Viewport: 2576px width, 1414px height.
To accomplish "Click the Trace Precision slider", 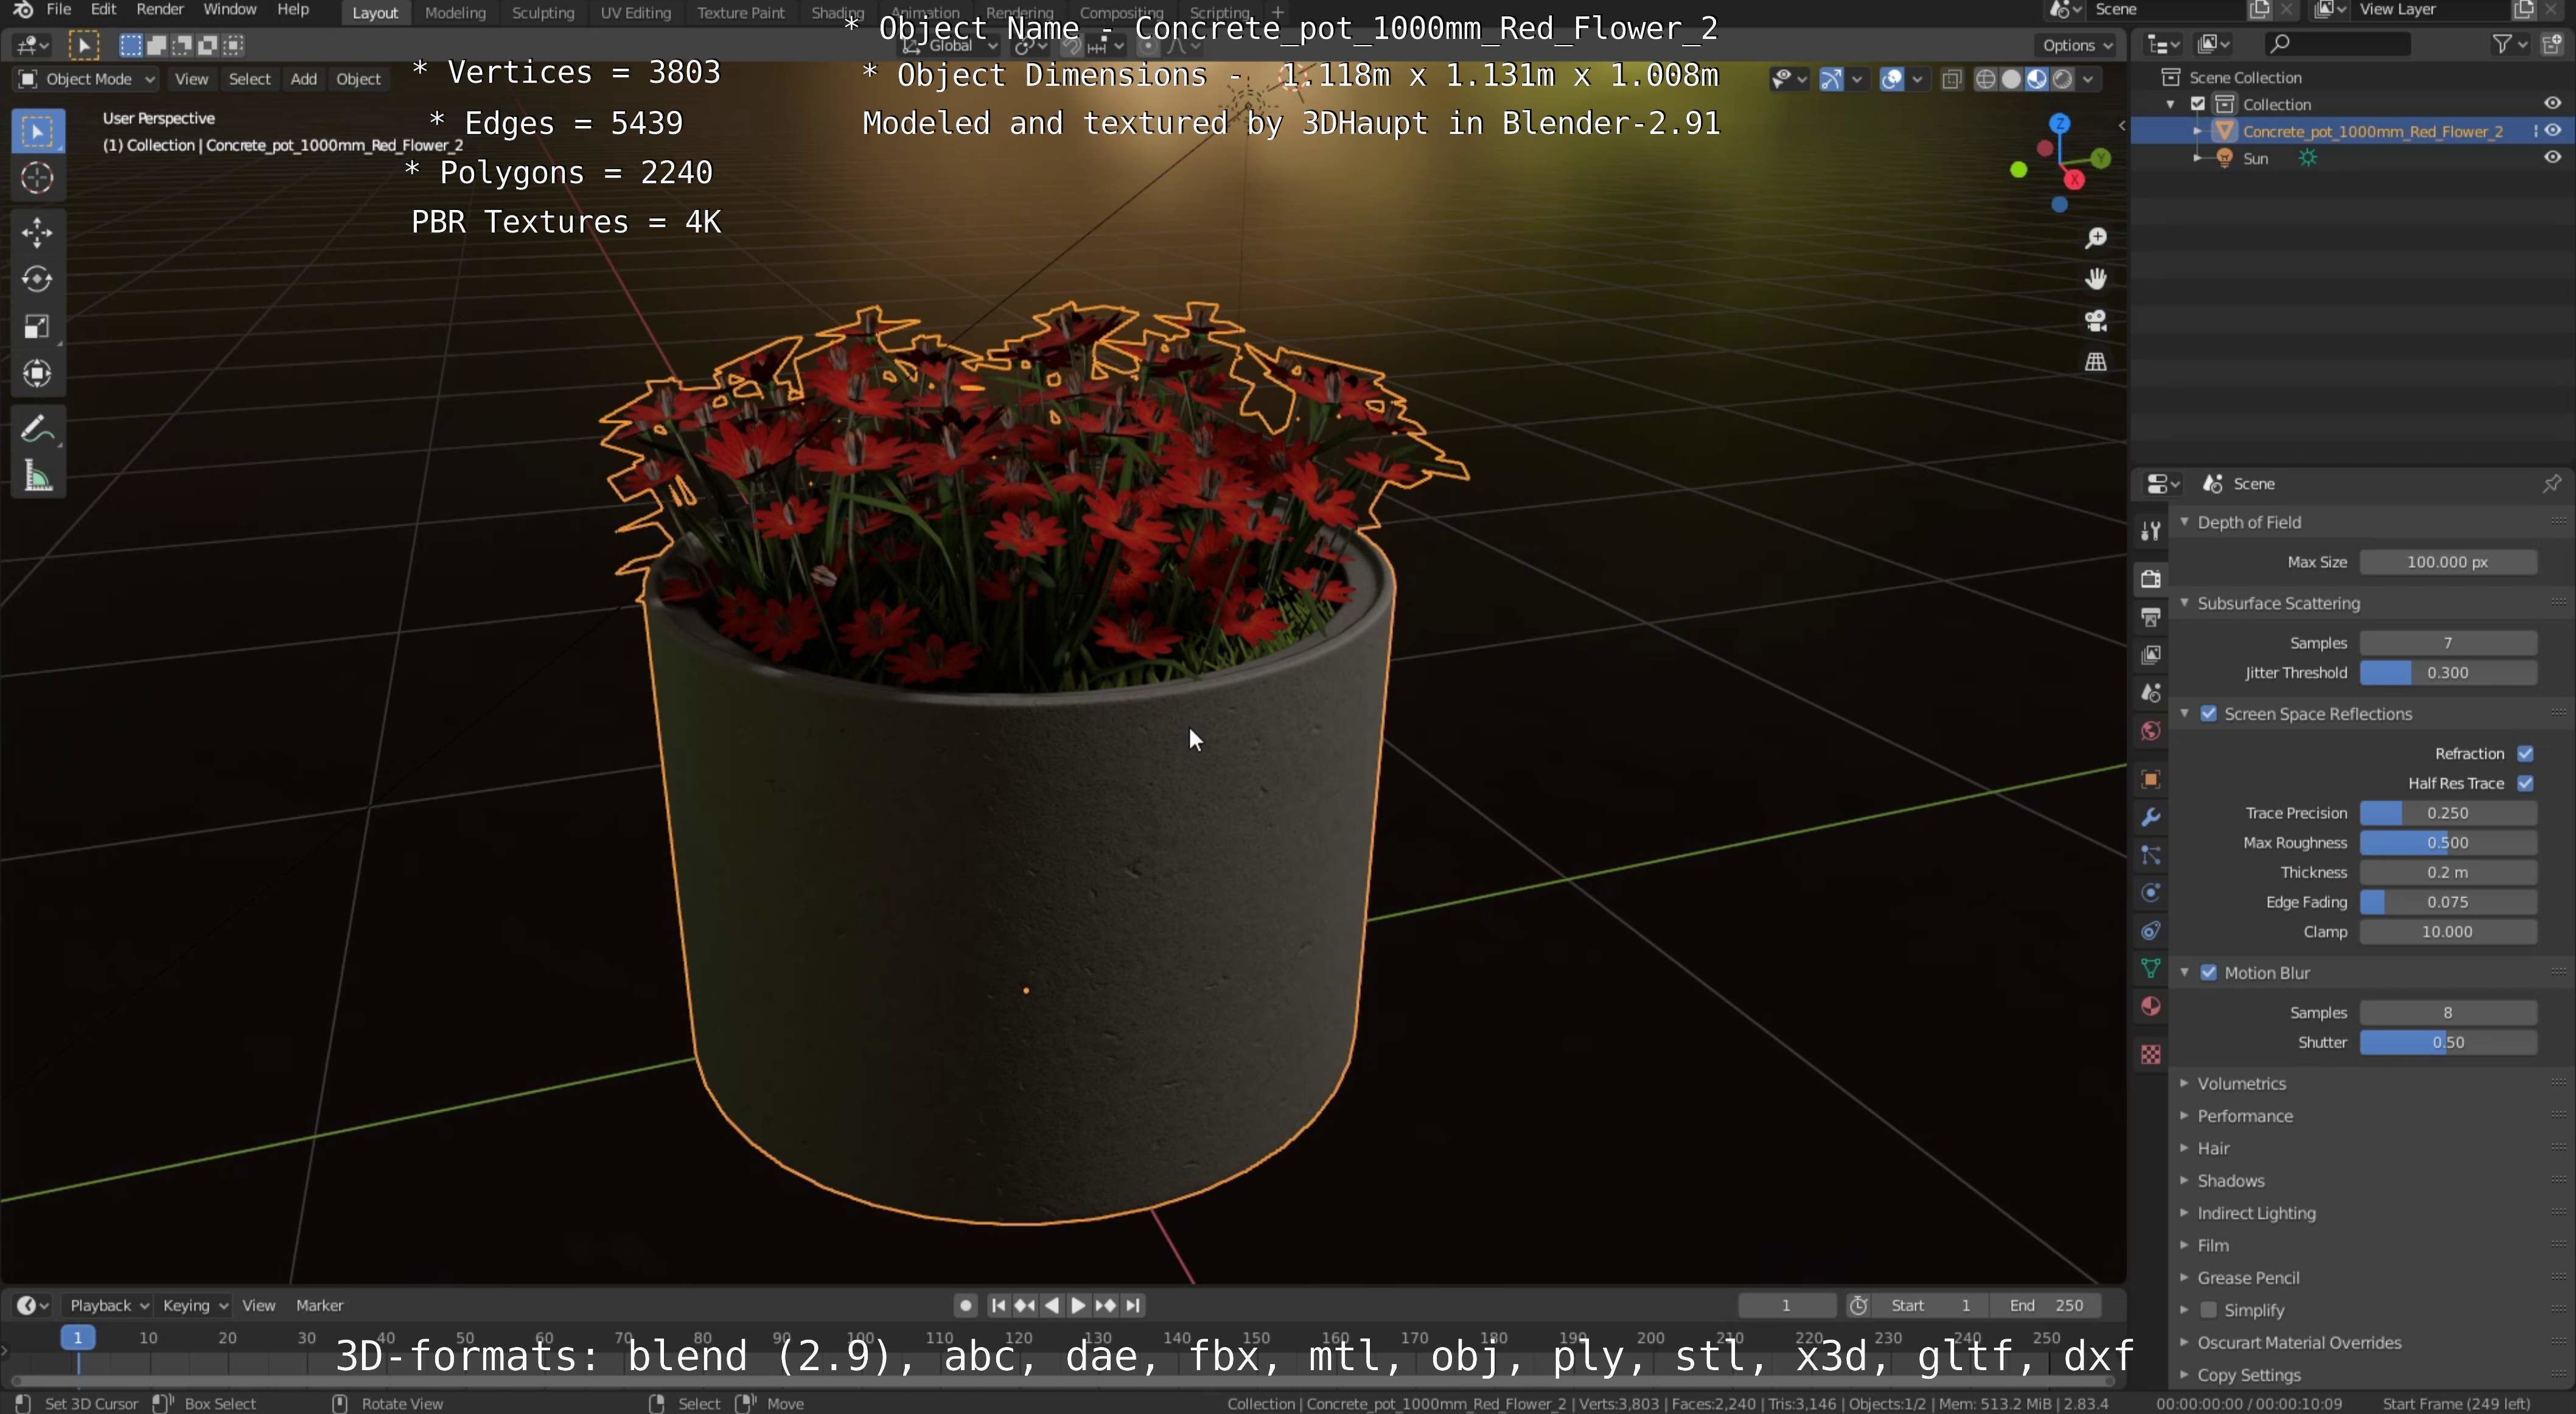I will (x=2447, y=813).
